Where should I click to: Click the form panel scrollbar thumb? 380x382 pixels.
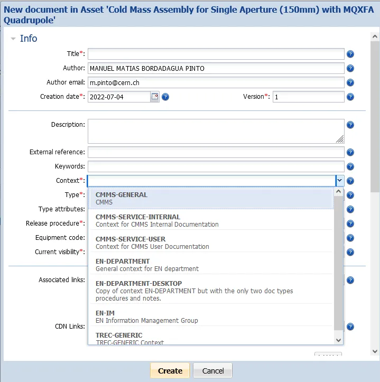375,117
